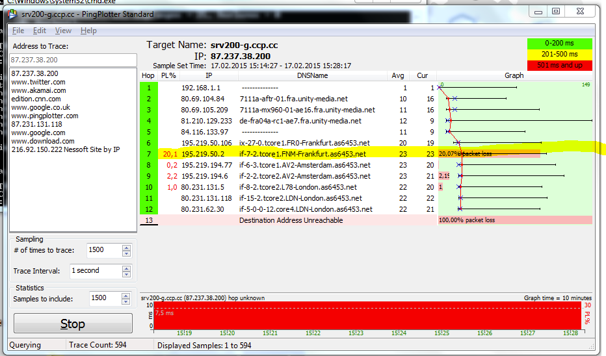Open the File menu
Viewport: 606px width, 356px height.
[18, 31]
